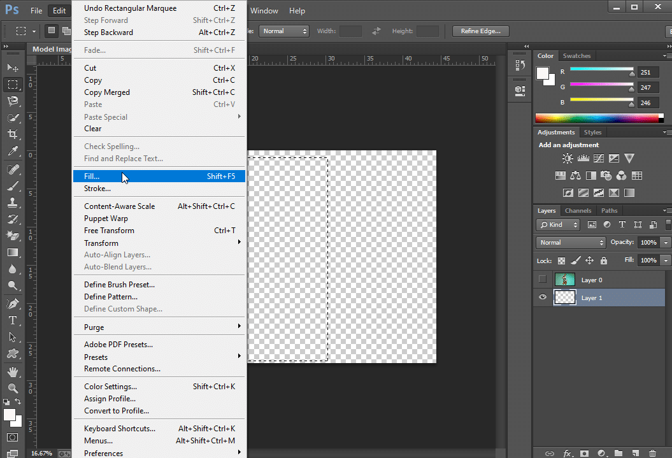Pick the Horizontal Type tool
This screenshot has height=458, width=672.
(12, 320)
